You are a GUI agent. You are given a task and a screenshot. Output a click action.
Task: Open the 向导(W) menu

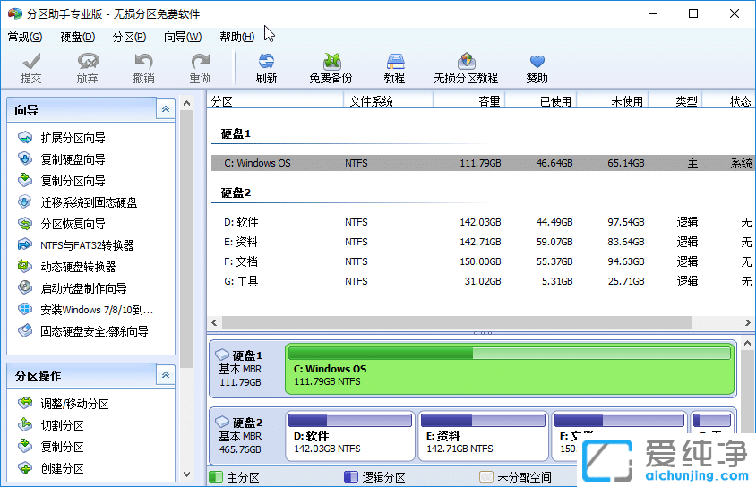[x=182, y=37]
